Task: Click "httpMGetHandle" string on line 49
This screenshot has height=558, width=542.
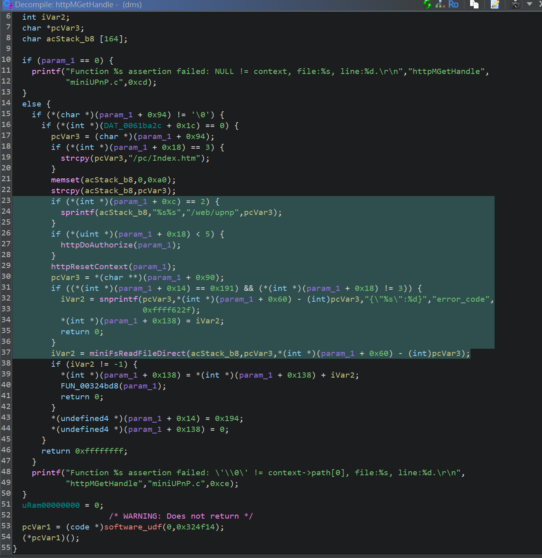Action: point(104,484)
